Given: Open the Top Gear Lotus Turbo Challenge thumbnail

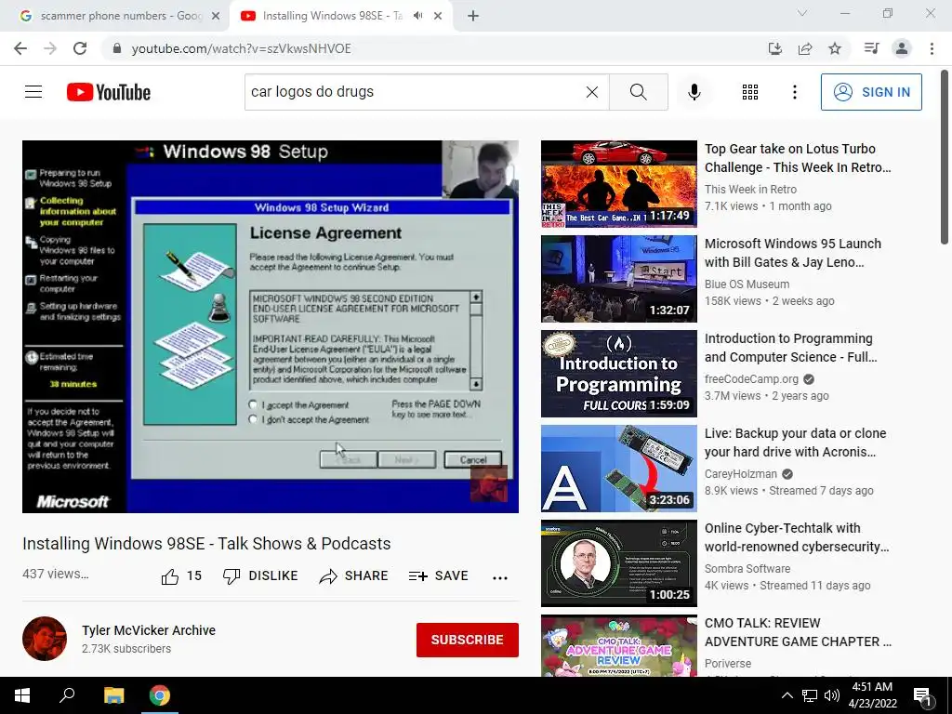Looking at the screenshot, I should (x=618, y=184).
